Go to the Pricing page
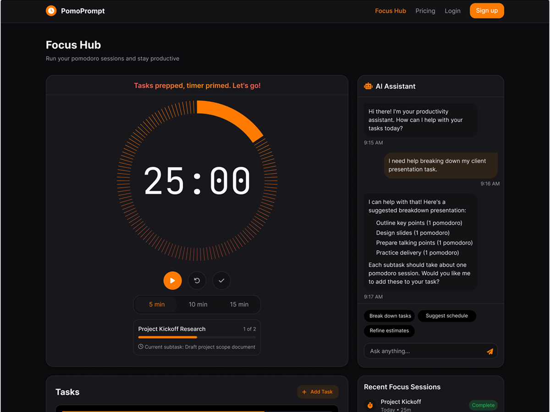 425,11
